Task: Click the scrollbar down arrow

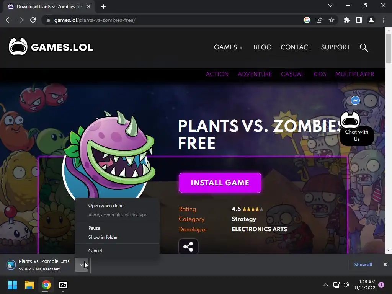Action: tap(389, 250)
